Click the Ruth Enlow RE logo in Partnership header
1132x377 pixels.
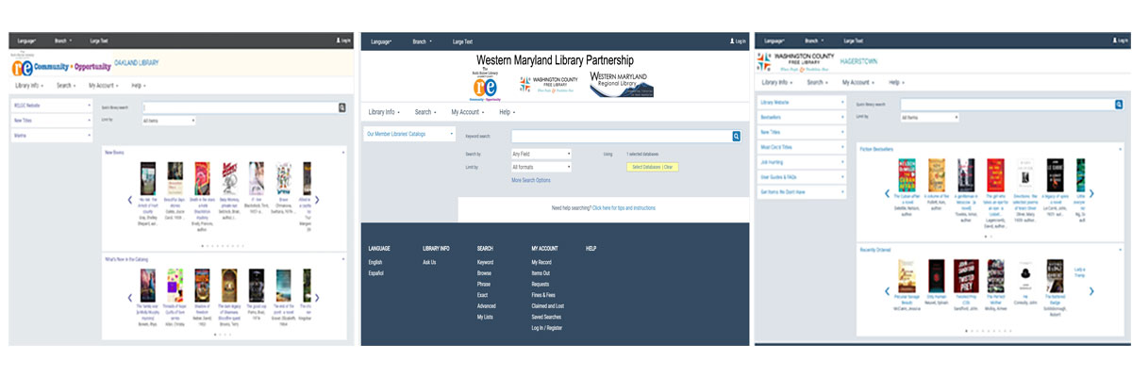point(486,84)
